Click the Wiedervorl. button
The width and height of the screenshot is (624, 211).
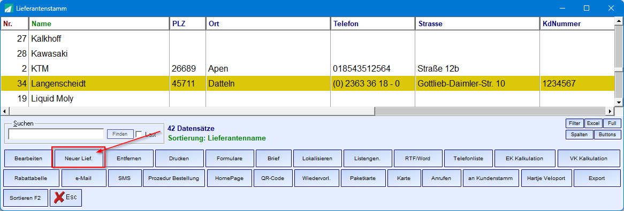click(316, 178)
